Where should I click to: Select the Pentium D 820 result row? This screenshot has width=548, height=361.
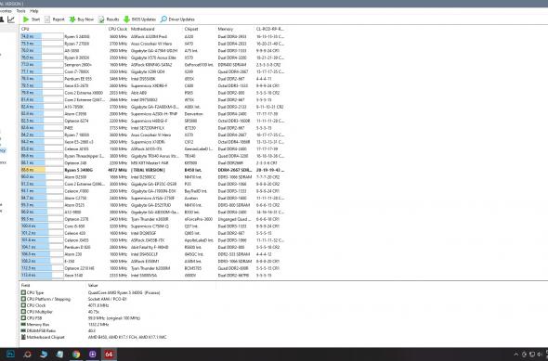152,247
